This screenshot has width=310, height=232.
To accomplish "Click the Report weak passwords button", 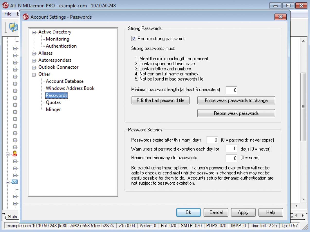I will coord(236,113).
